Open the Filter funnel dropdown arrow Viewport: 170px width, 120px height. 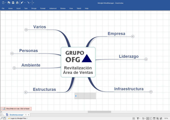point(140,119)
